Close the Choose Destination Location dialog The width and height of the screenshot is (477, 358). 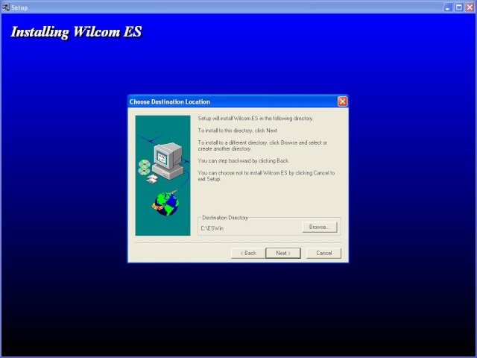click(x=342, y=101)
